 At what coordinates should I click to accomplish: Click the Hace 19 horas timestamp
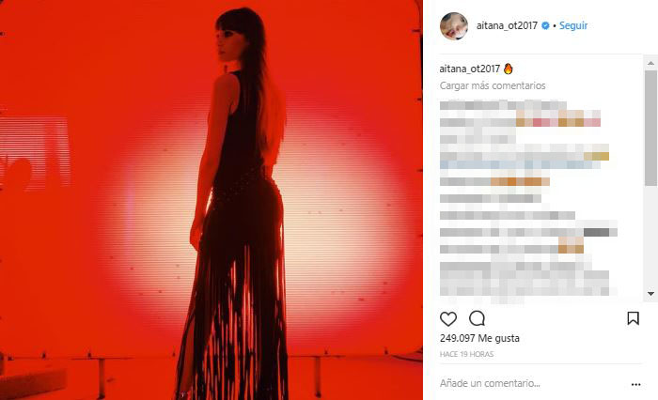tap(466, 354)
